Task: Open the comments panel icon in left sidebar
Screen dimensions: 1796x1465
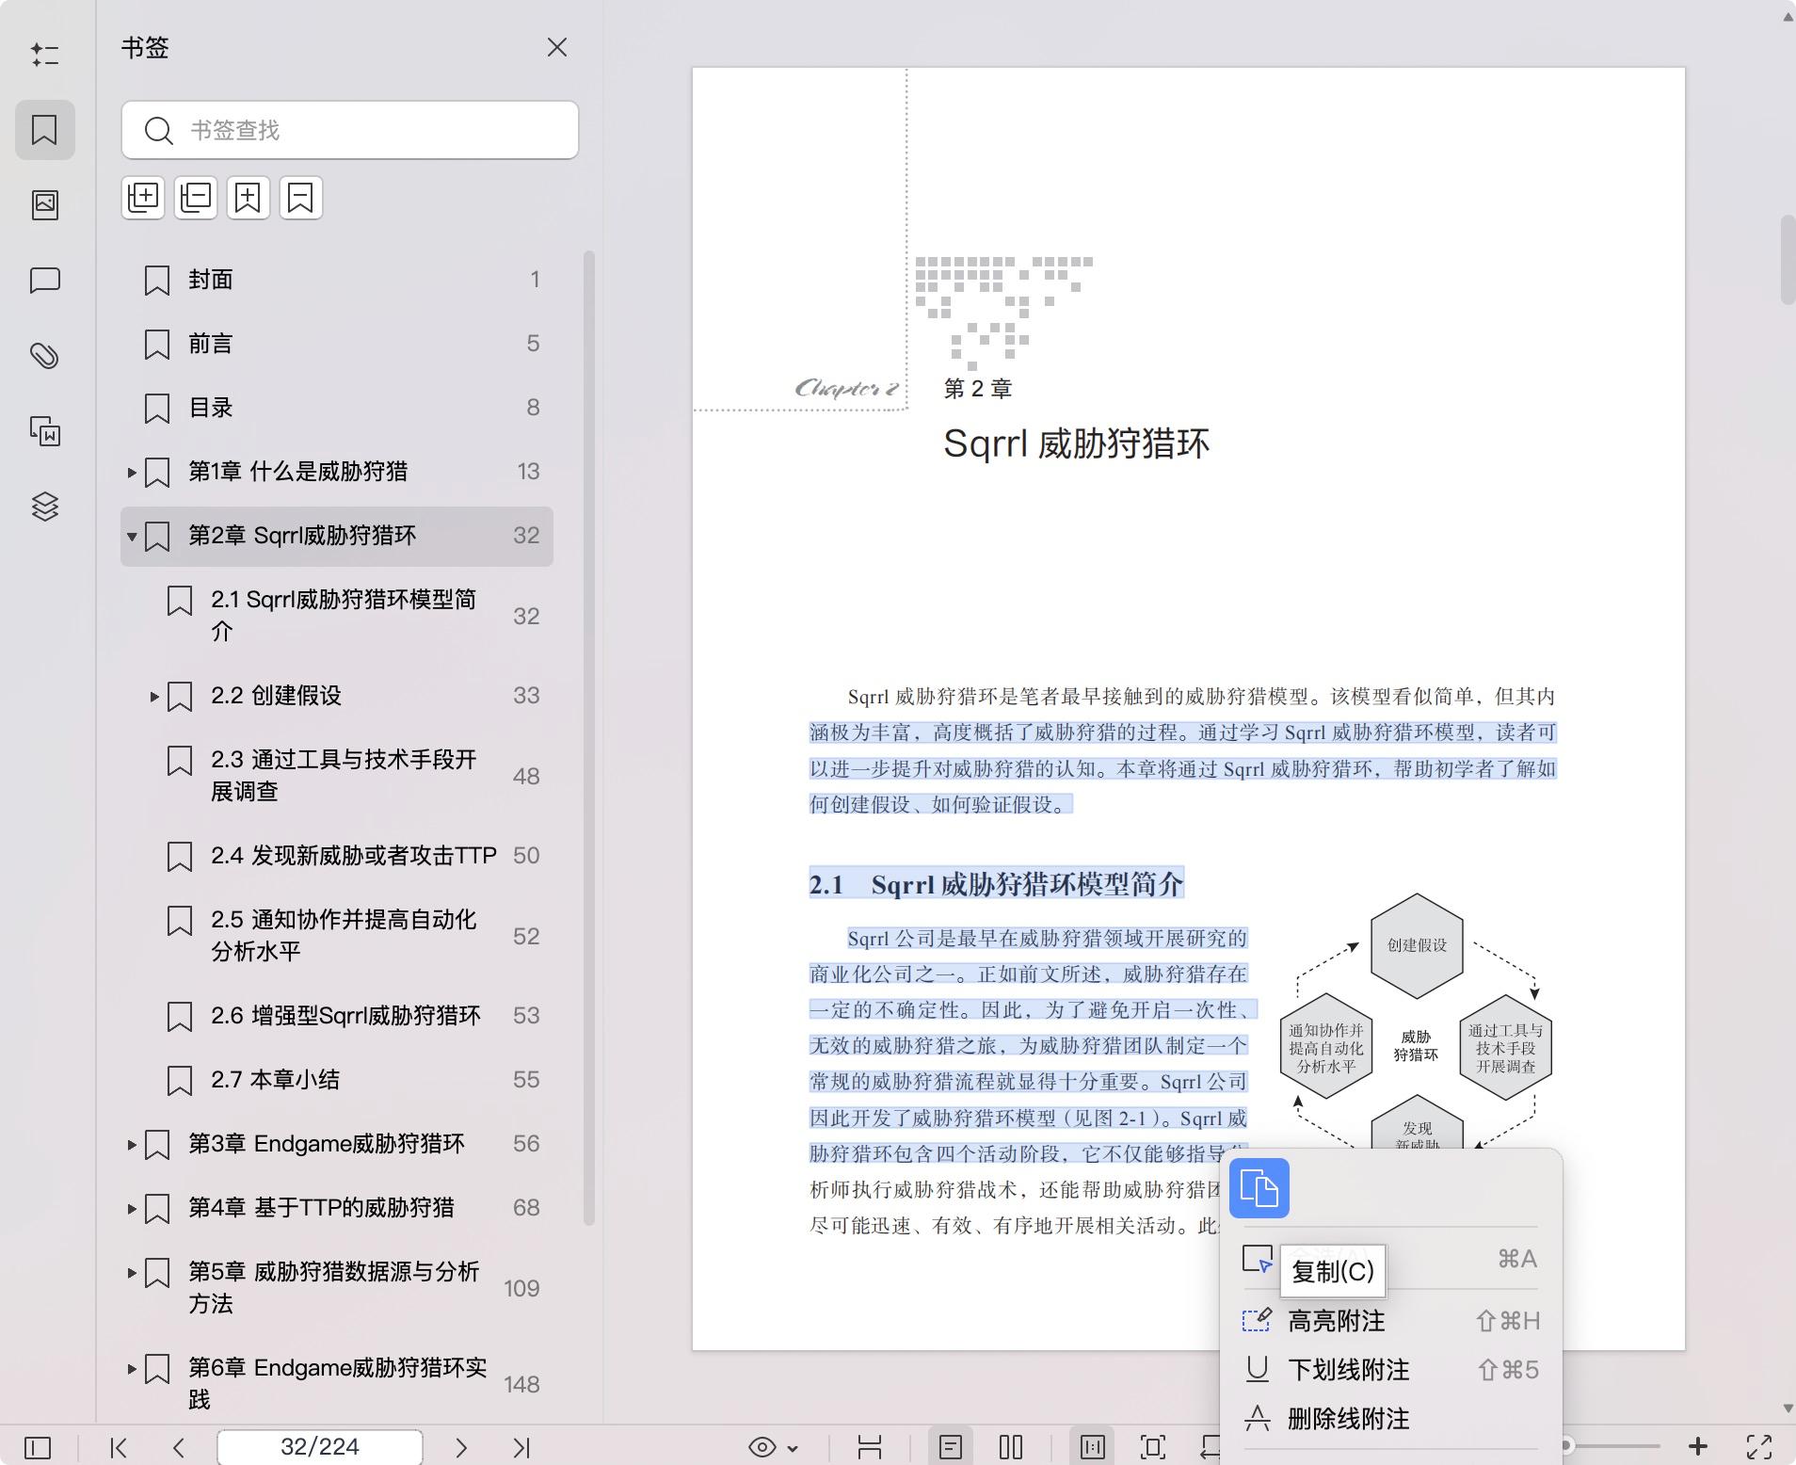Action: (x=44, y=281)
